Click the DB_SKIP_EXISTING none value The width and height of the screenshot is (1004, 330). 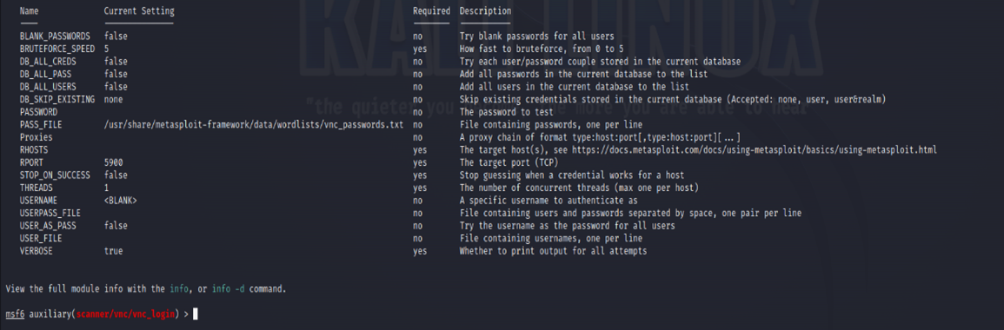tap(113, 99)
